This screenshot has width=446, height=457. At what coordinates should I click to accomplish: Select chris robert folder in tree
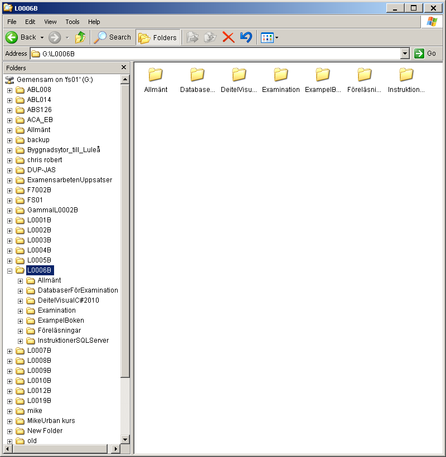pos(45,160)
